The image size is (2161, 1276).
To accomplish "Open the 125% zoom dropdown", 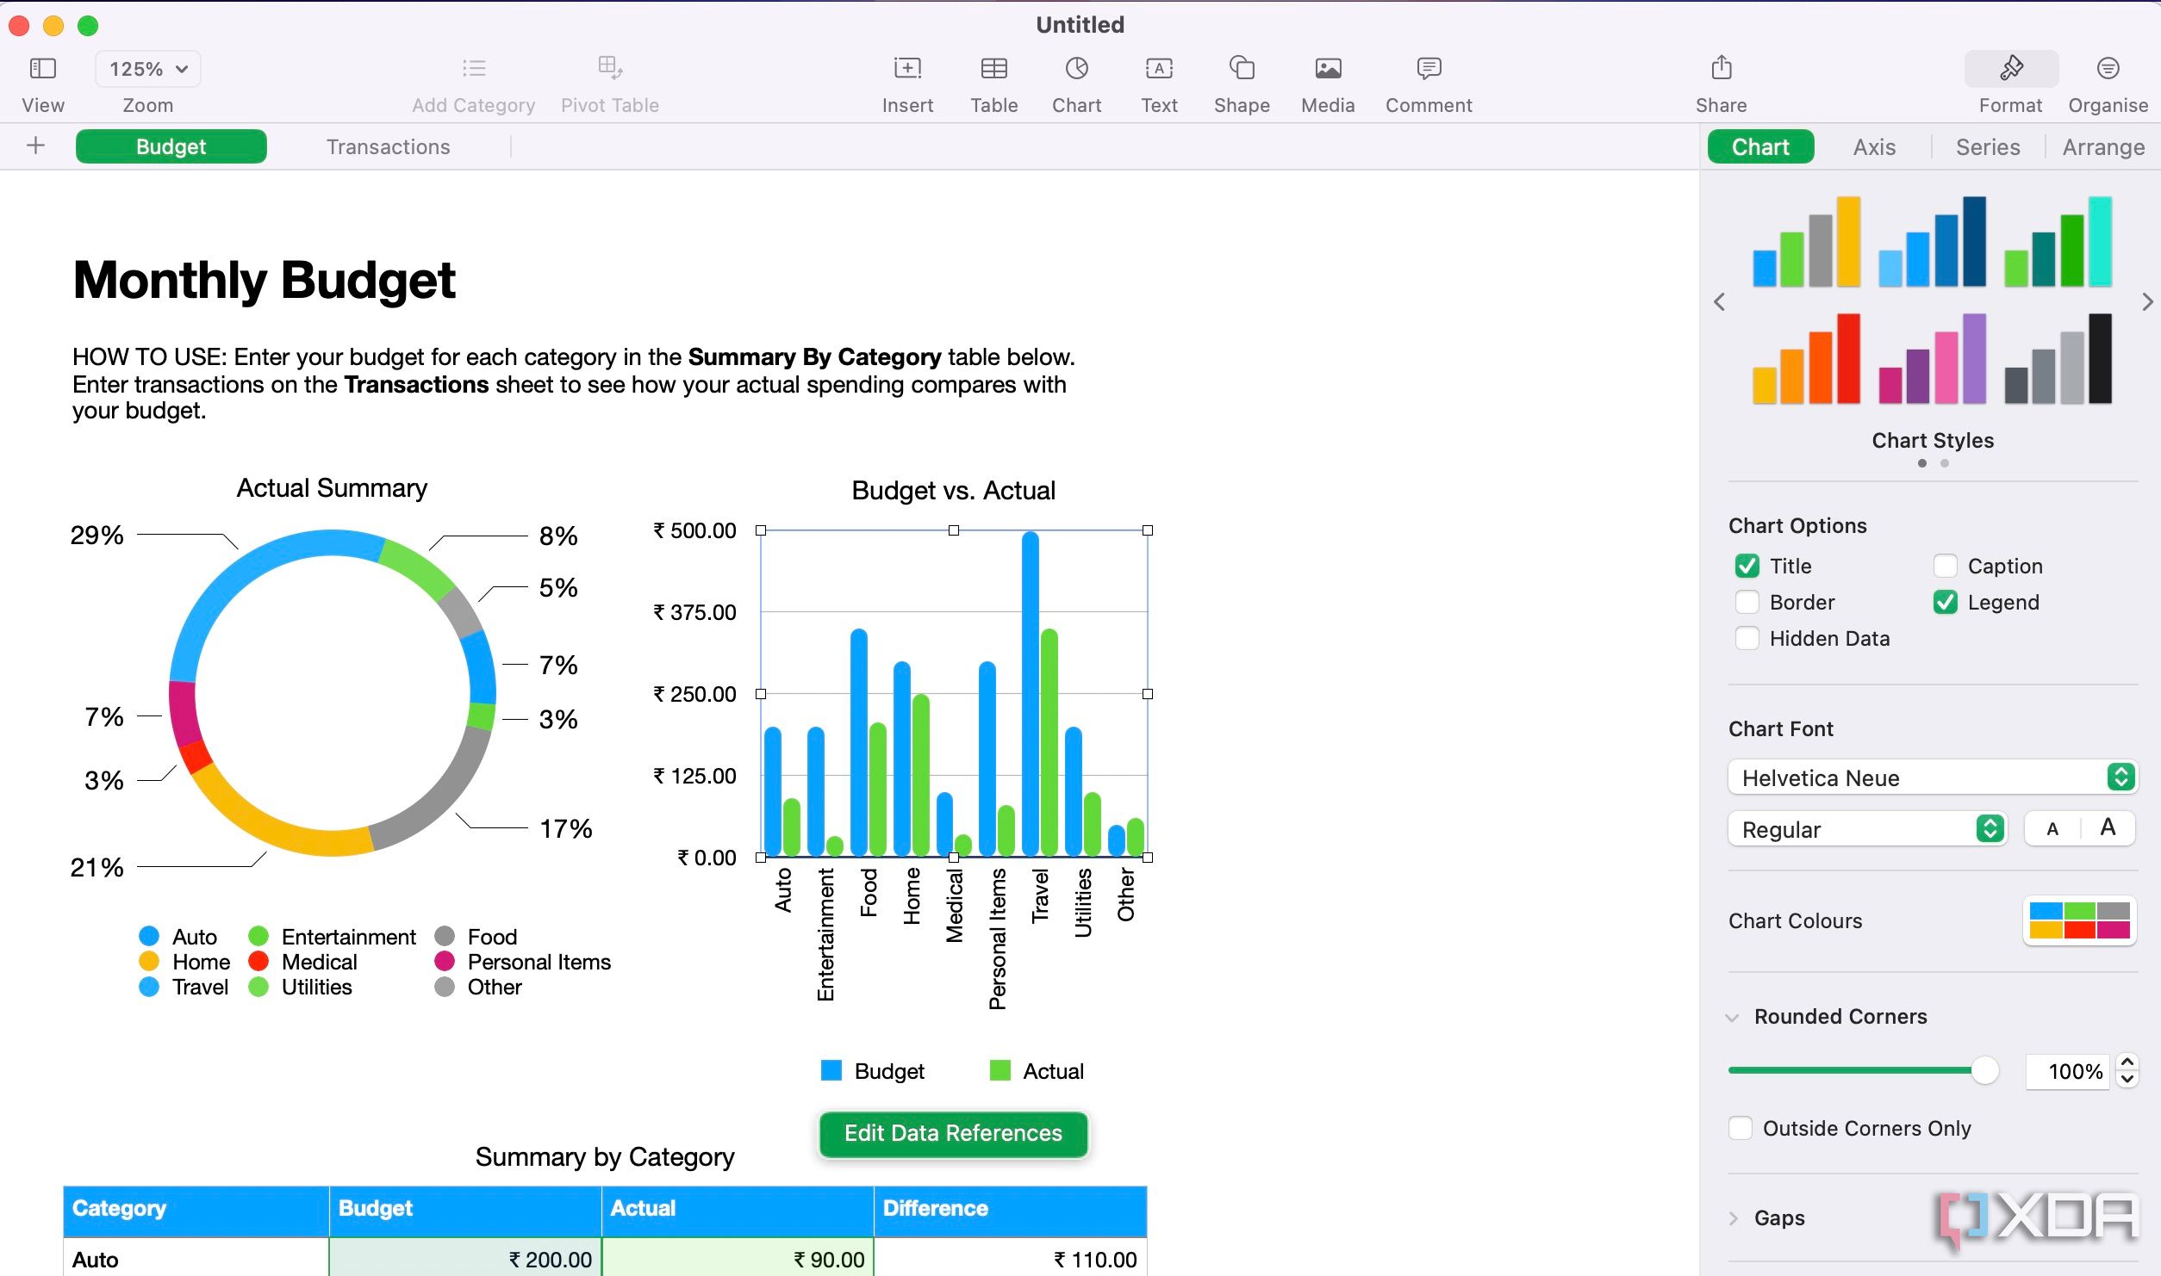I will pyautogui.click(x=148, y=69).
